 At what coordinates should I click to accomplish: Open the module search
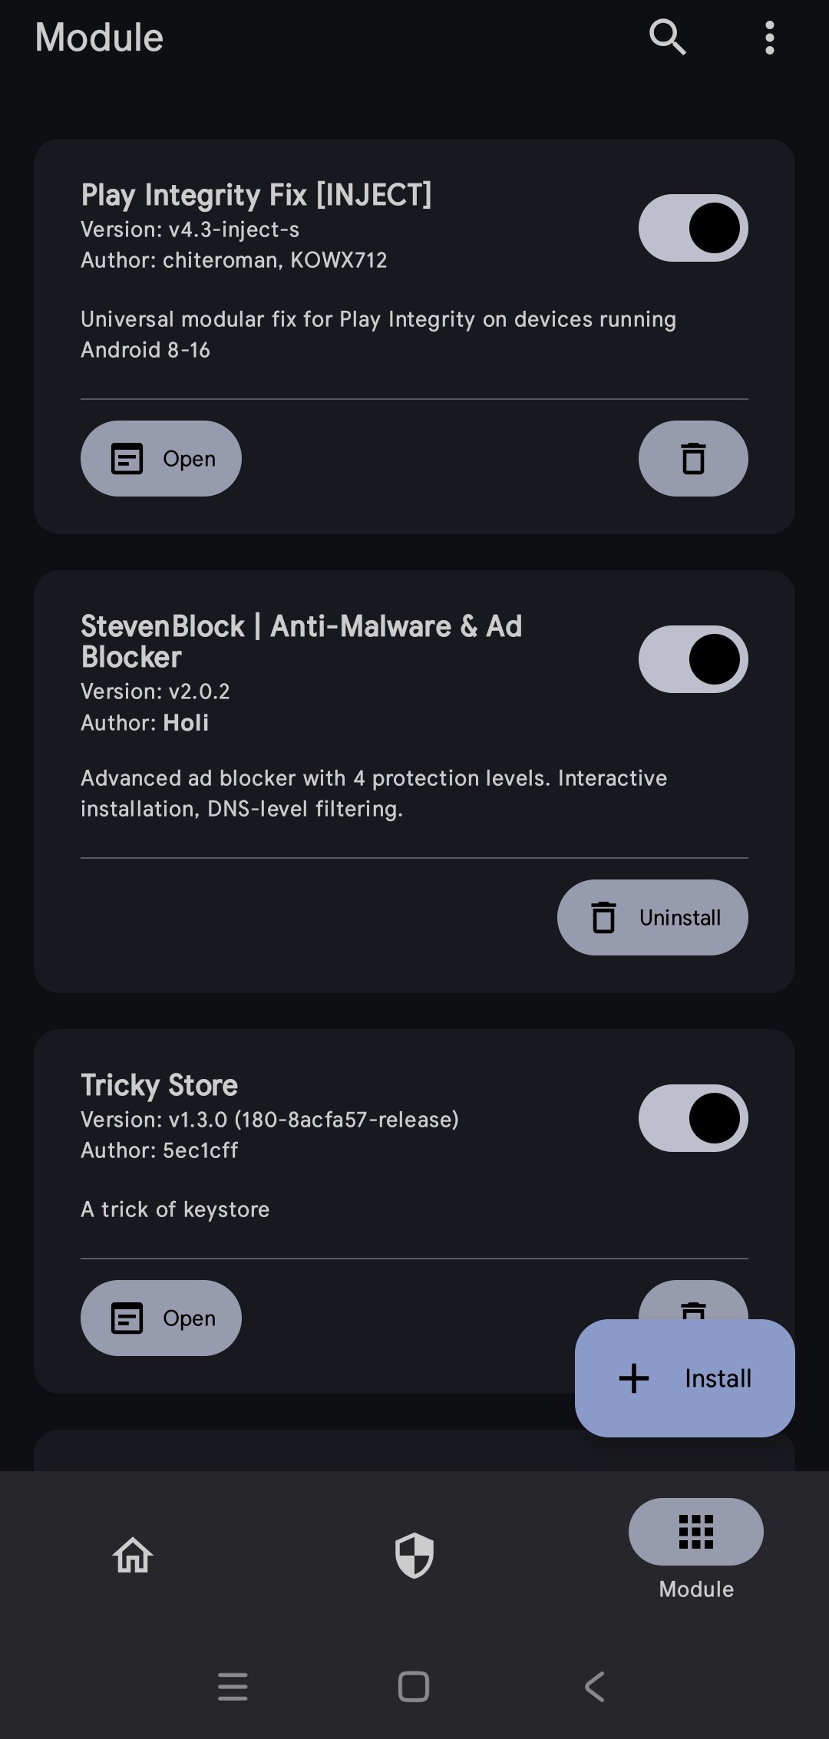click(667, 38)
